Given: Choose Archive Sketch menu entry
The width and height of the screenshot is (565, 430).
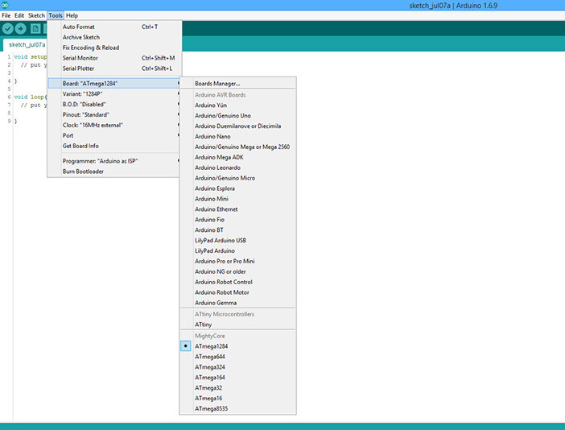Looking at the screenshot, I should pos(114,37).
